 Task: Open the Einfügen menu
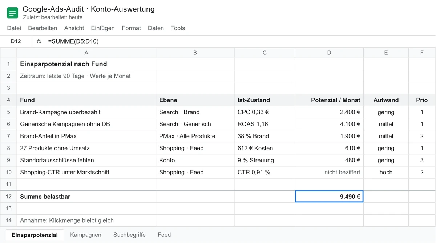coord(103,28)
